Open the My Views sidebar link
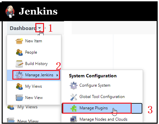The width and height of the screenshot is (159, 124). tap(27, 107)
